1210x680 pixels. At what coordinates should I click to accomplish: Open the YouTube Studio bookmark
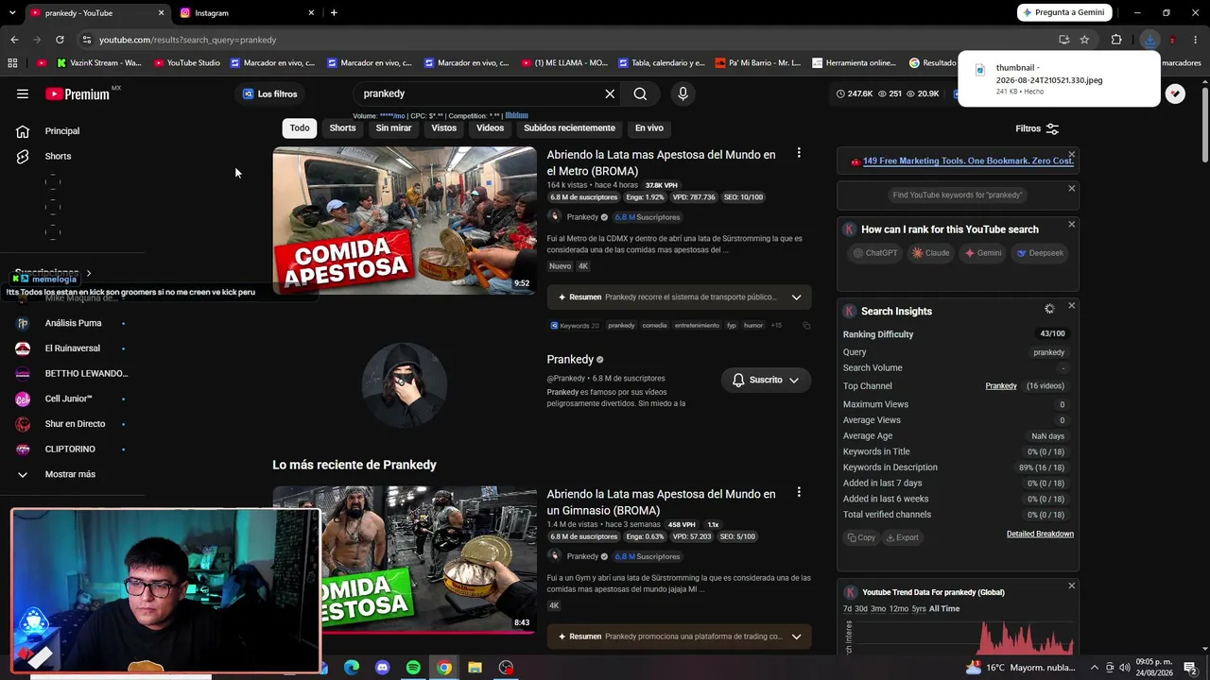point(186,63)
